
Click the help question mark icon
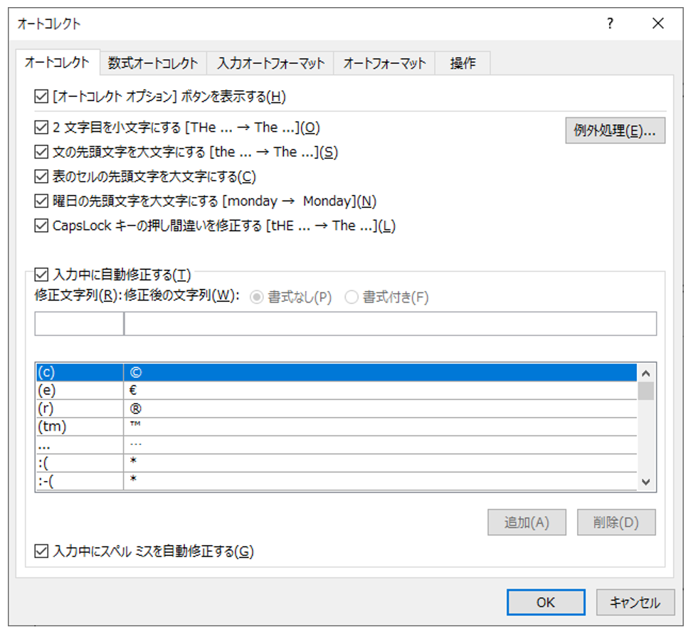(x=610, y=24)
